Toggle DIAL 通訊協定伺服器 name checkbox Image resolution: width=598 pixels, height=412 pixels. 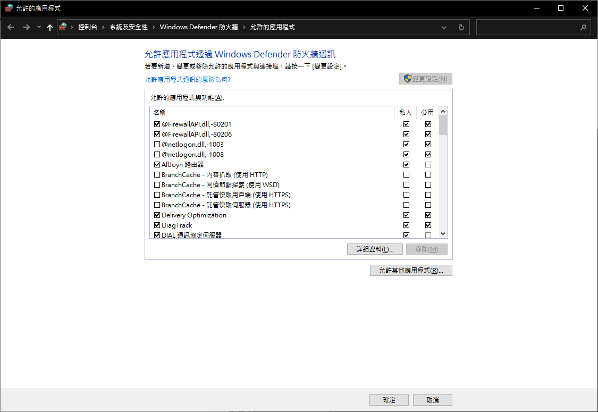157,236
